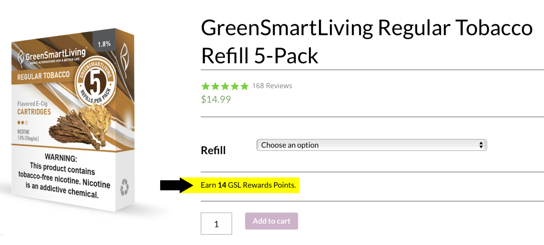Select the first green rating star
544x245 pixels.
click(x=205, y=86)
